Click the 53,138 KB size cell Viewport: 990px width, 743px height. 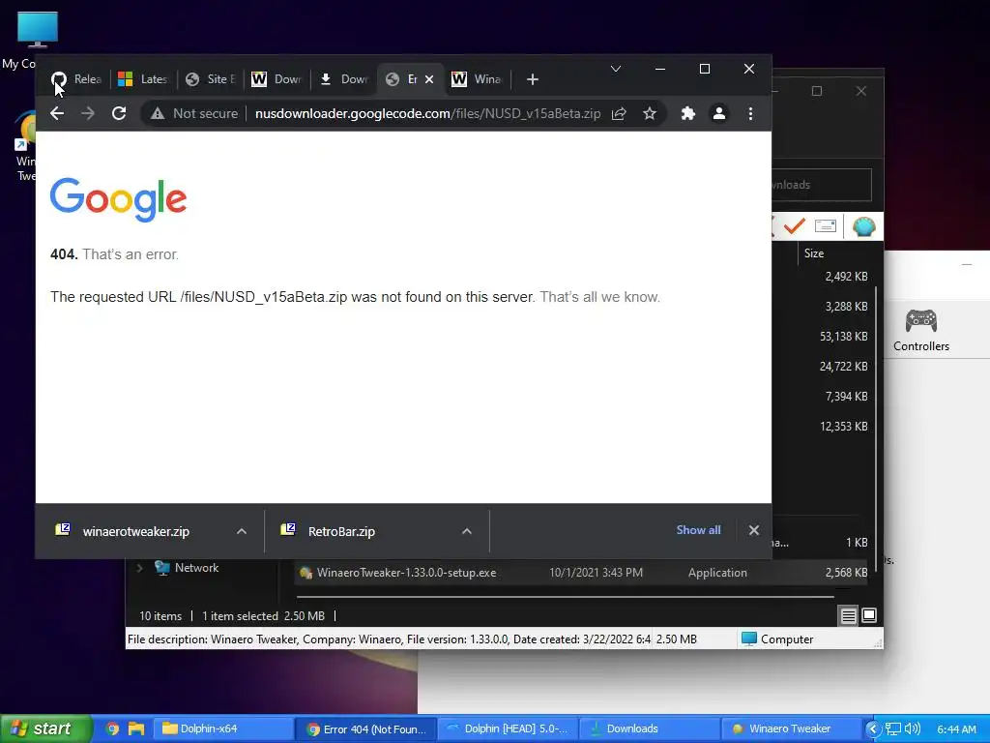[x=843, y=336]
